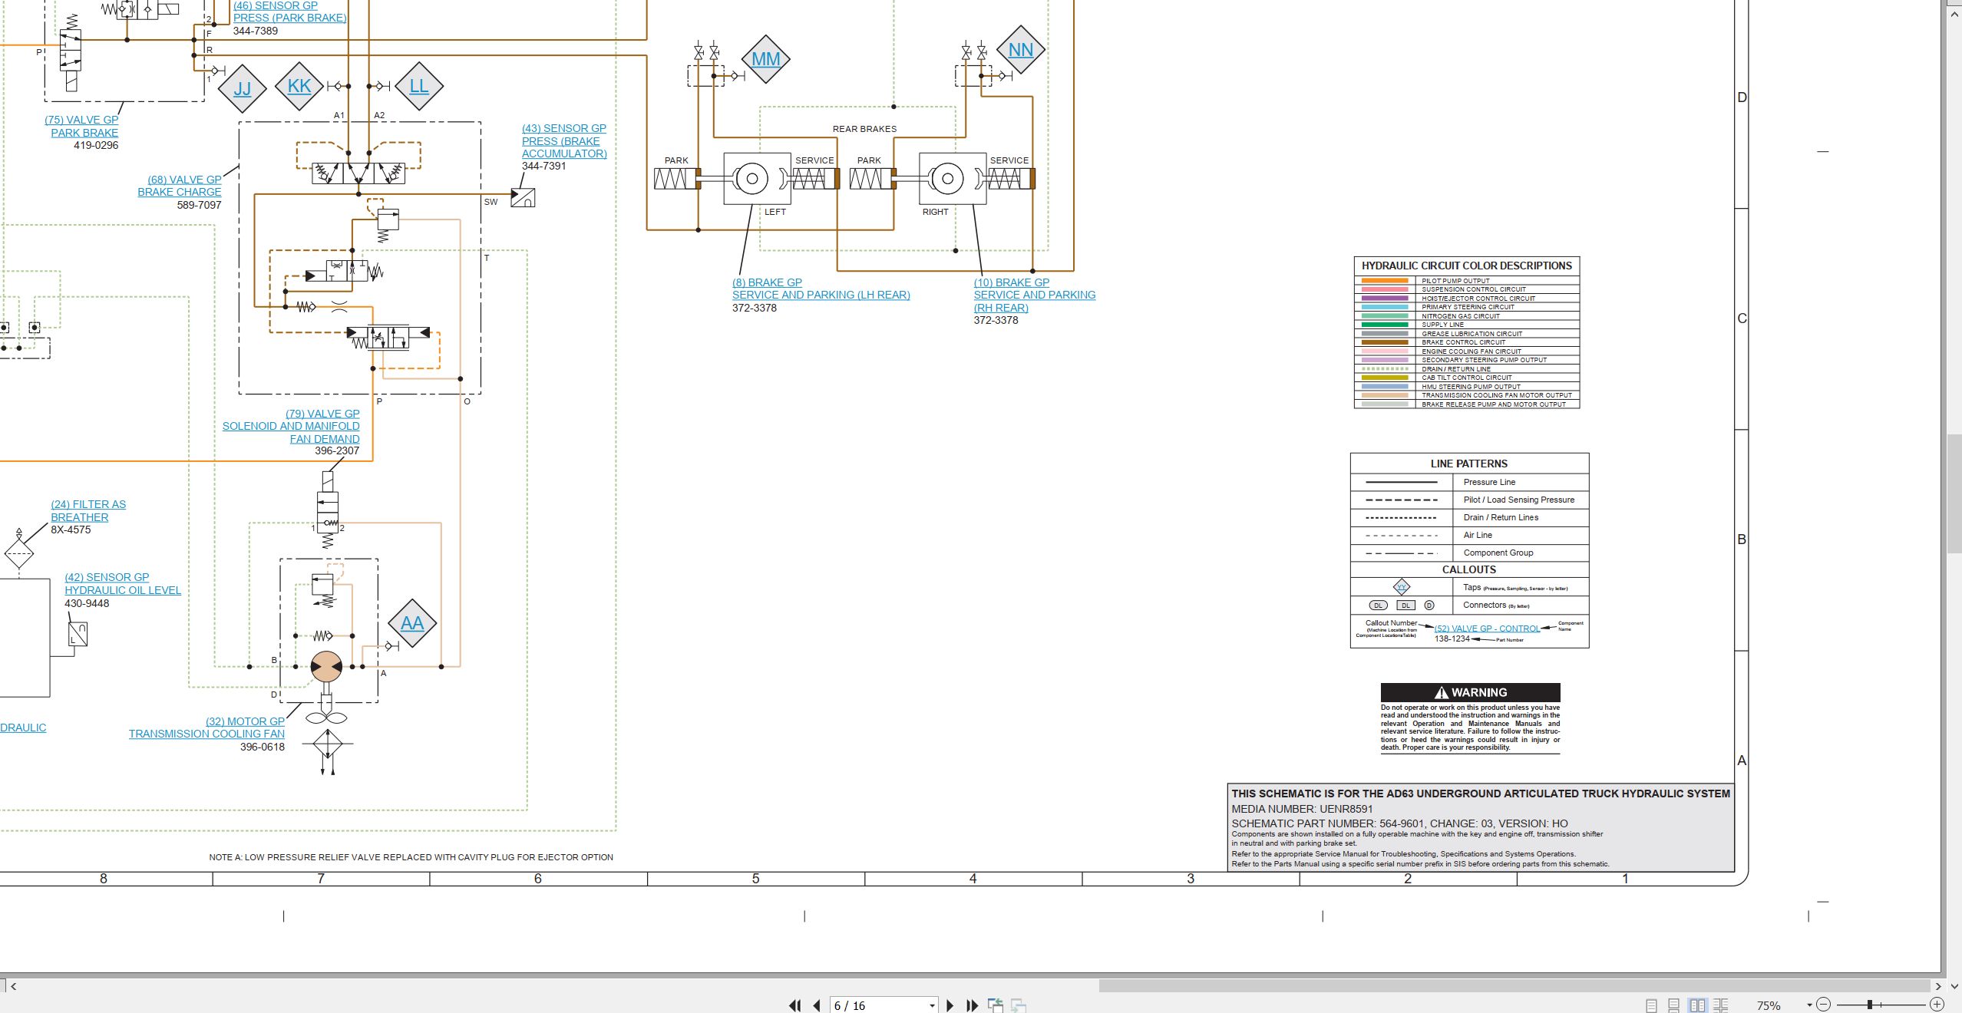
Task: Zoom in with the plus button
Action: pyautogui.click(x=1937, y=1005)
